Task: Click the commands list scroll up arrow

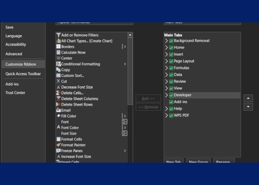Action: [130, 35]
